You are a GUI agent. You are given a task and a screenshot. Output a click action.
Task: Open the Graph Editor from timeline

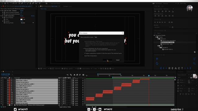click(83, 75)
